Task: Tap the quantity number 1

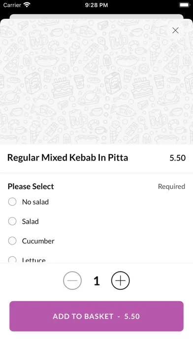Action: point(96,280)
